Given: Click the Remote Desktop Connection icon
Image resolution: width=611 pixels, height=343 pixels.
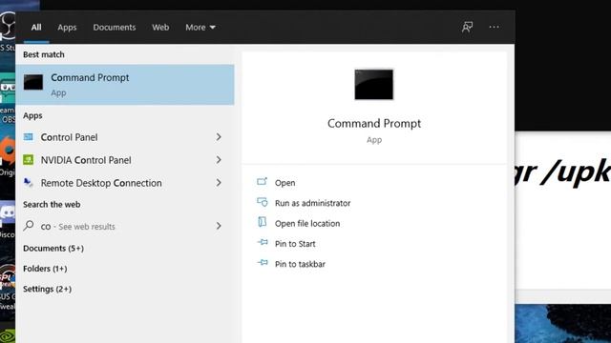Looking at the screenshot, I should 29,182.
